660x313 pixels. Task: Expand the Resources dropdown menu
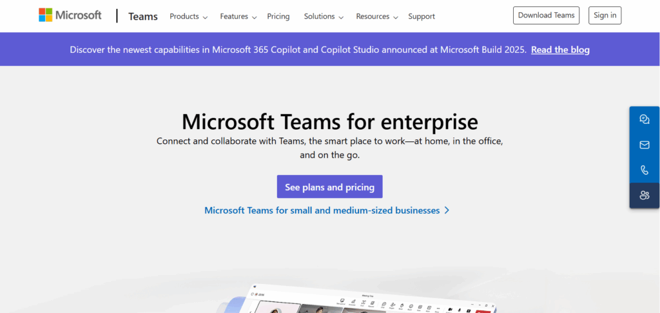[376, 16]
